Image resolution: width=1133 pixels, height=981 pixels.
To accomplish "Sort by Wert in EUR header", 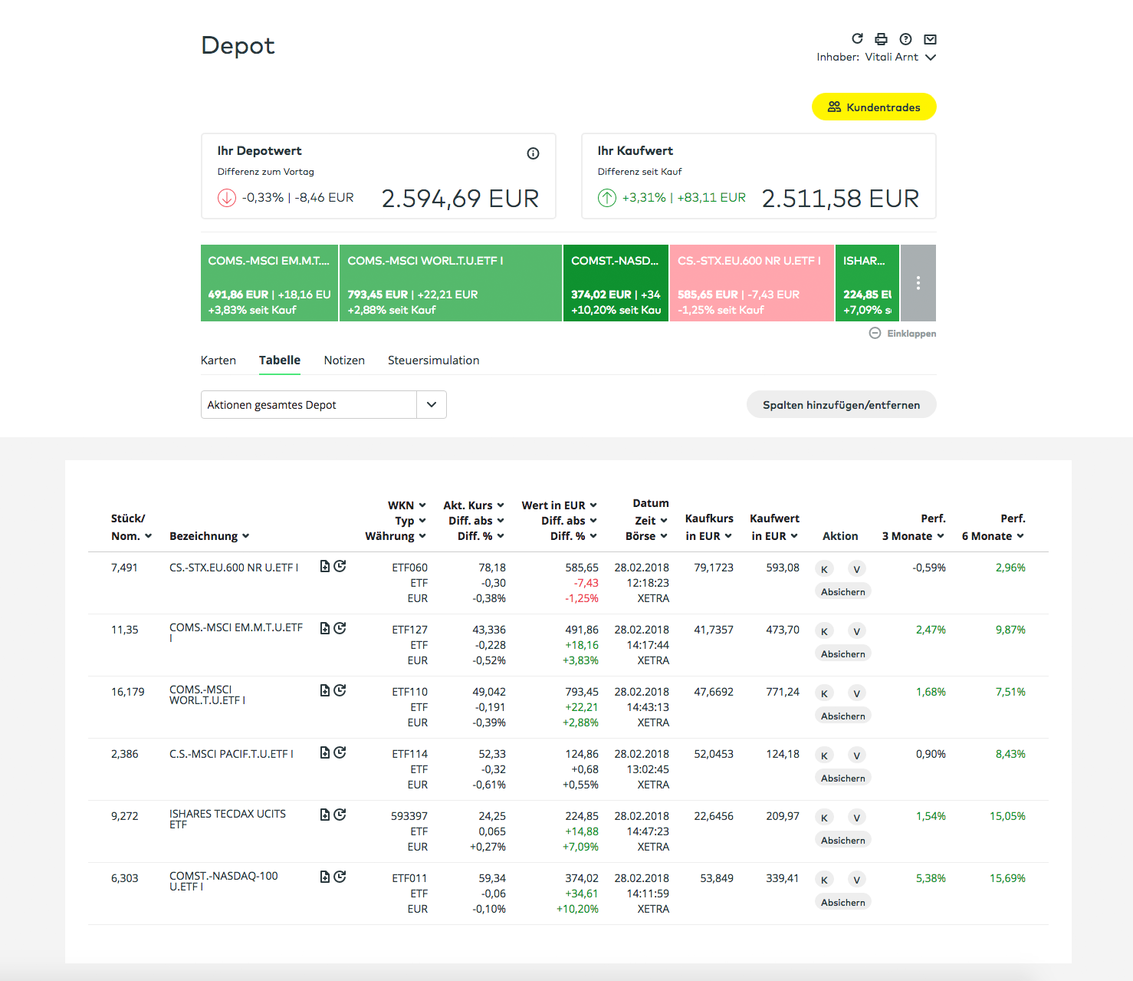I will (x=560, y=505).
